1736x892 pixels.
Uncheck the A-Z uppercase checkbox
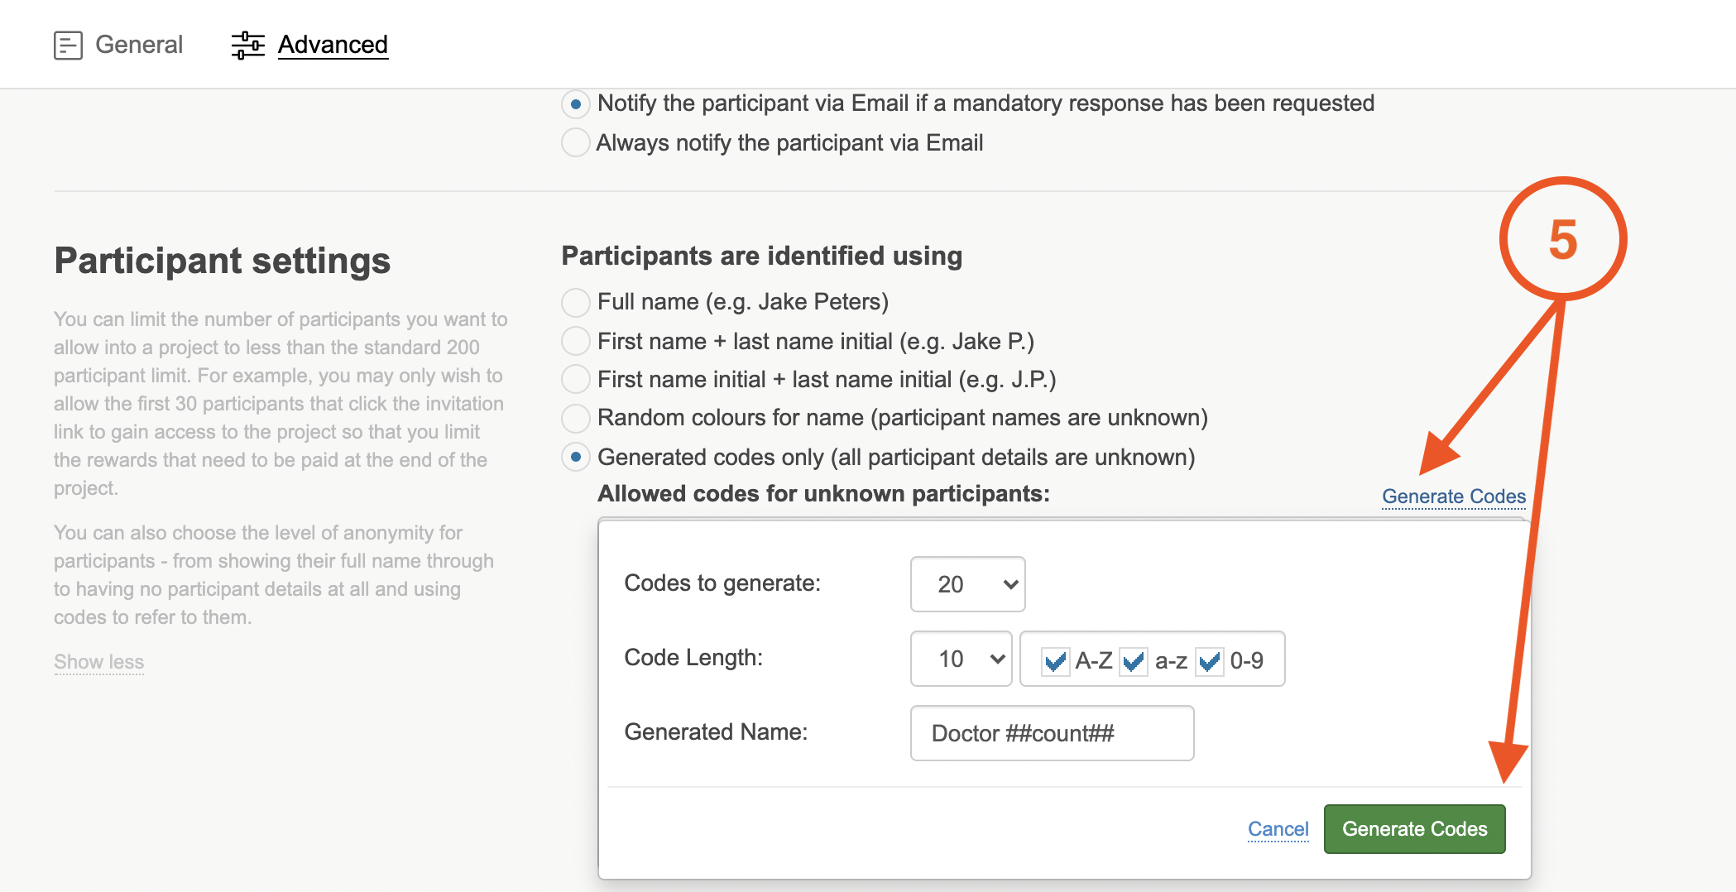[x=1055, y=661]
